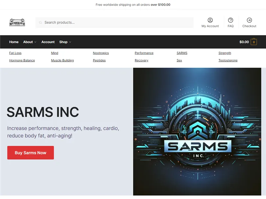Open the Hormone Balance category link
The height and width of the screenshot is (199, 266).
[x=22, y=60]
